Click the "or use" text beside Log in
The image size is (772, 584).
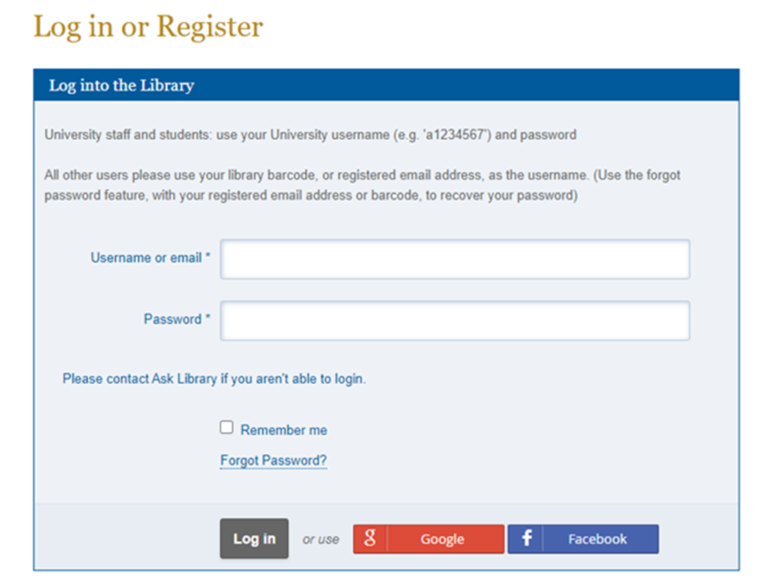coord(320,540)
